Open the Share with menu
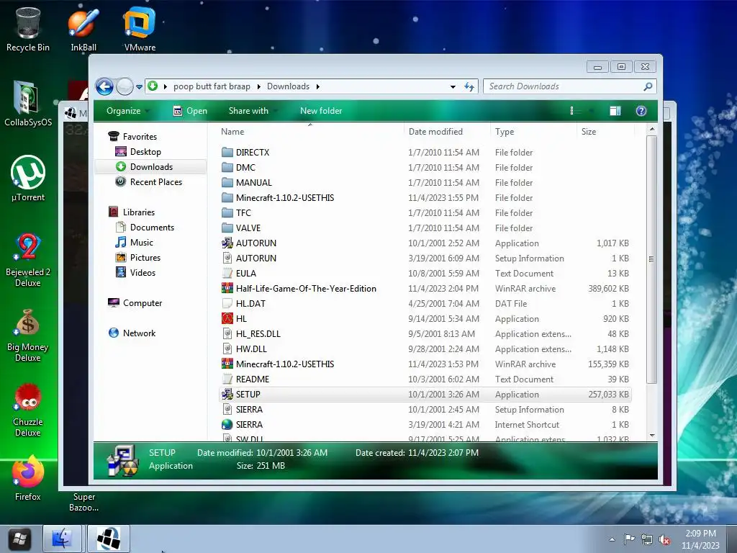This screenshot has width=737, height=553. click(252, 111)
